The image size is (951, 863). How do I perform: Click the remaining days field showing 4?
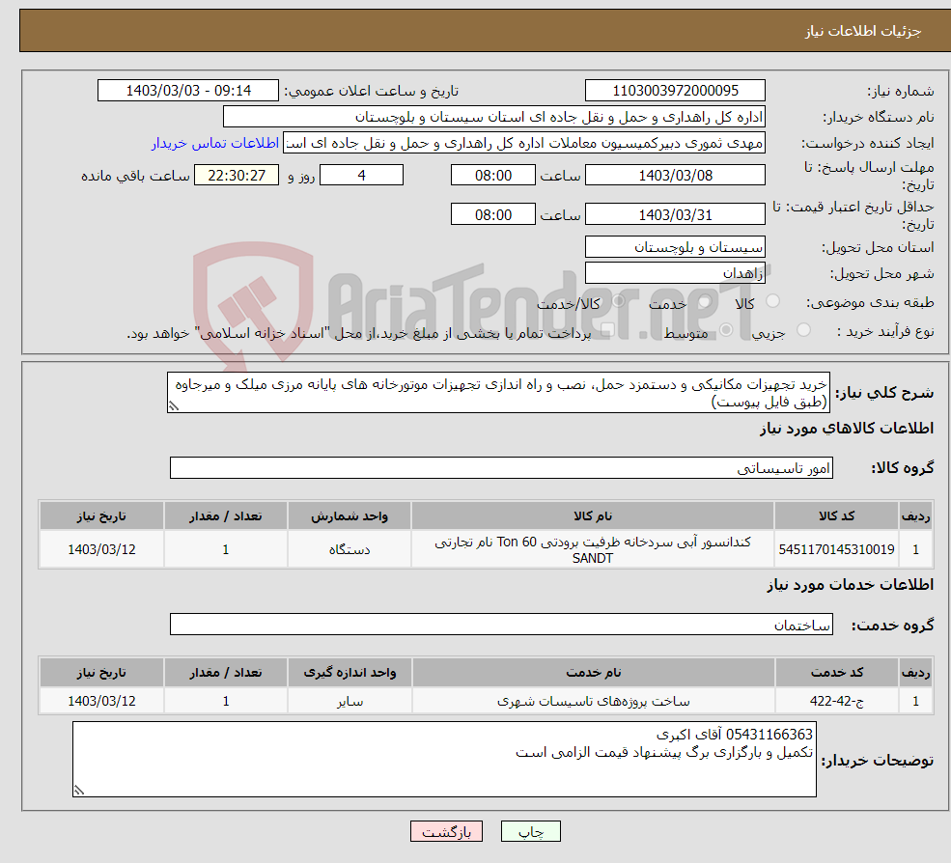coord(361,176)
